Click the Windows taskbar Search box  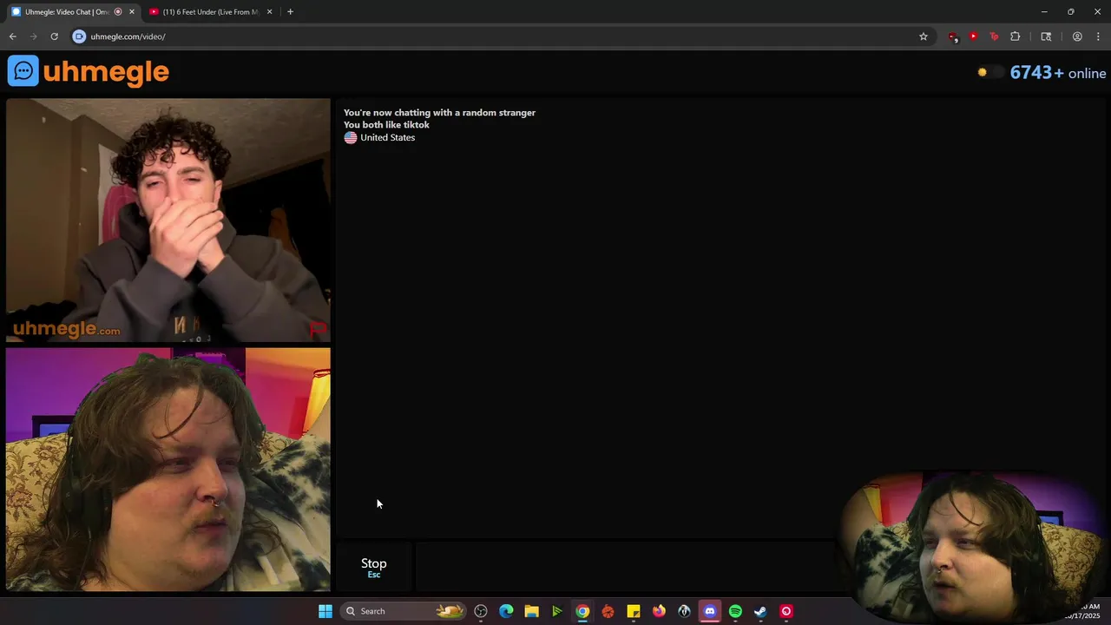click(404, 611)
